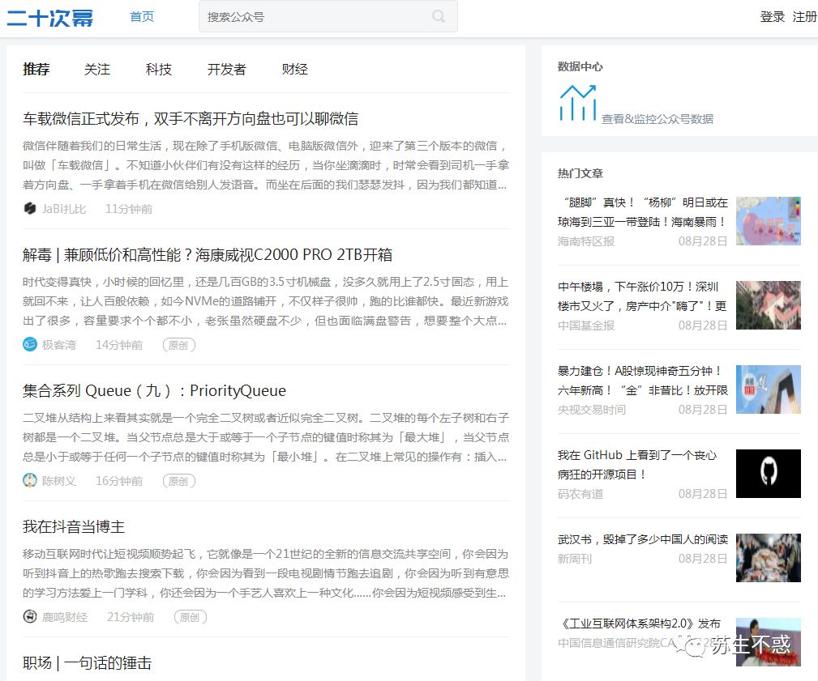Click the 注册 link

click(x=804, y=17)
